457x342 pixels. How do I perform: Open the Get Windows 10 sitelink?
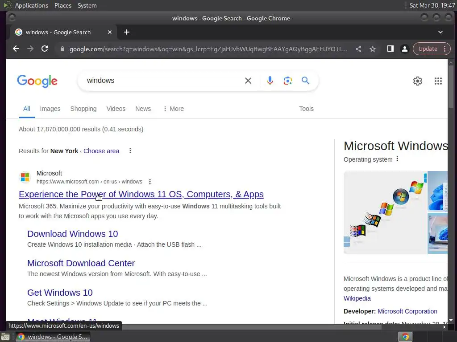click(60, 293)
